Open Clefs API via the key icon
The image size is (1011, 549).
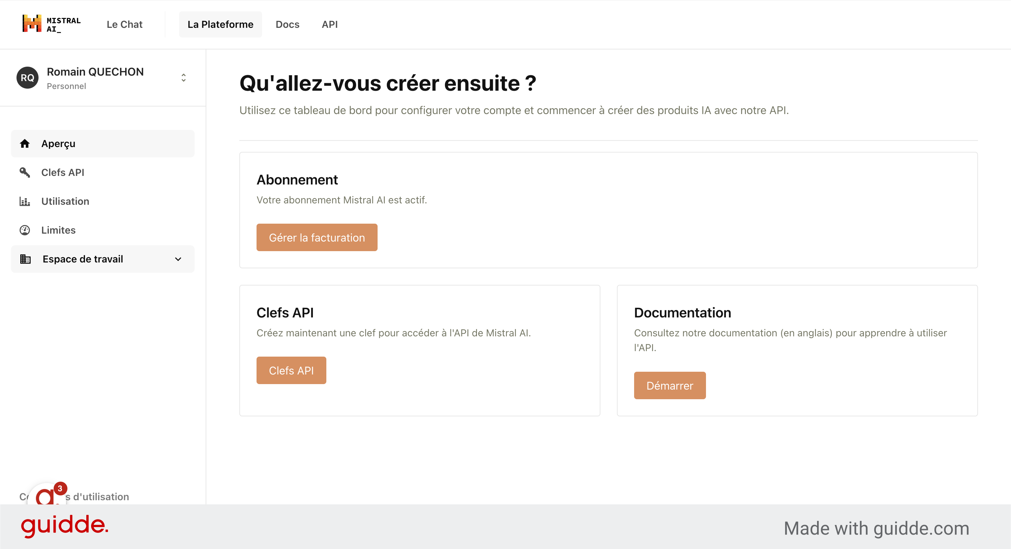25,172
